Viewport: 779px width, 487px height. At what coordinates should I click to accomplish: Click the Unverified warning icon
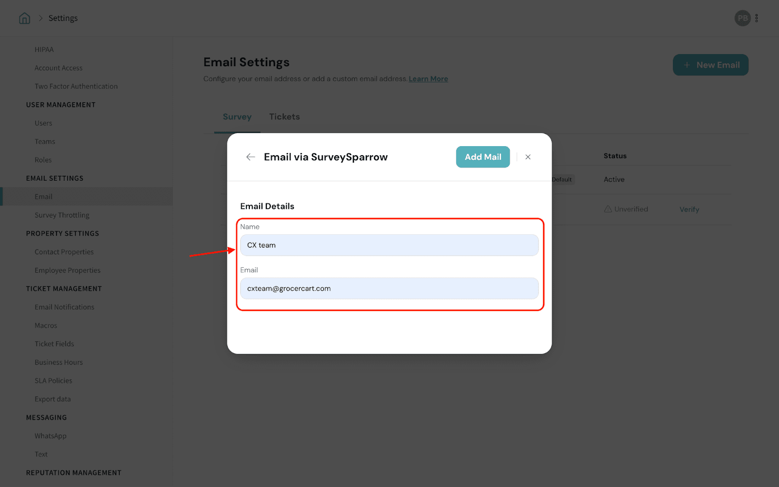pyautogui.click(x=608, y=209)
